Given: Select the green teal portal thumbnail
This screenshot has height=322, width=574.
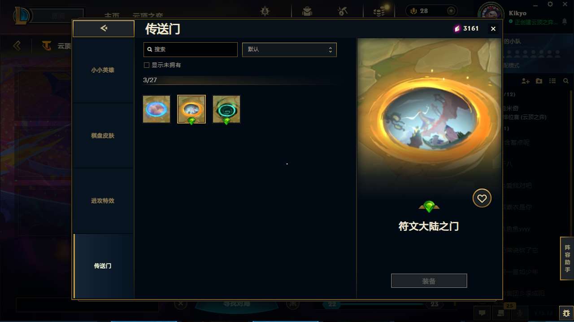Looking at the screenshot, I should 226,109.
